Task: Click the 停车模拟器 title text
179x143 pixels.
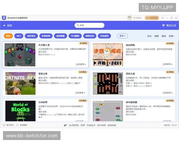Action: [132, 102]
